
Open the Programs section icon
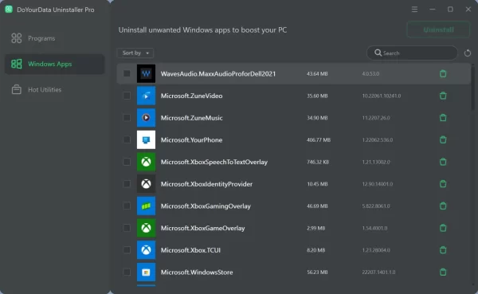click(17, 38)
